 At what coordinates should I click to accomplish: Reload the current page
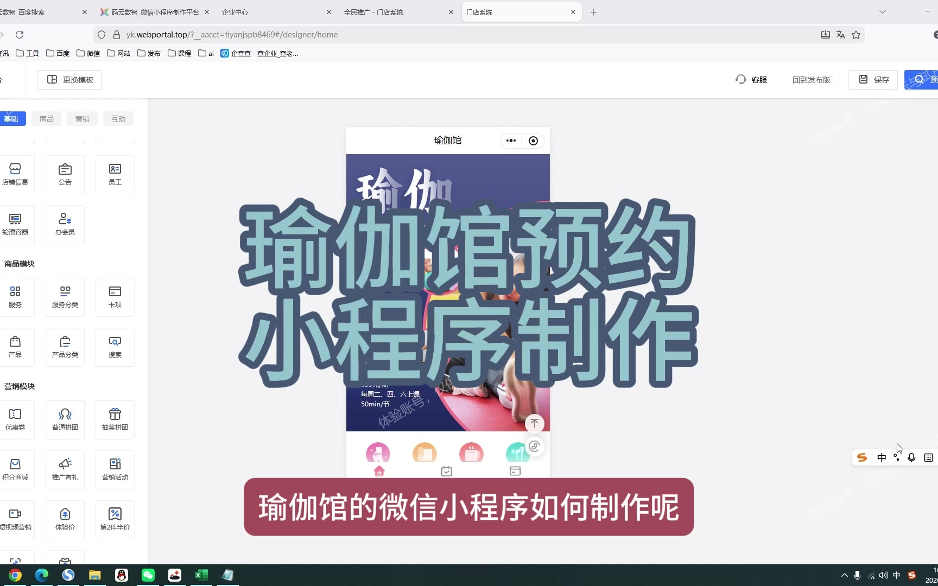[x=20, y=35]
